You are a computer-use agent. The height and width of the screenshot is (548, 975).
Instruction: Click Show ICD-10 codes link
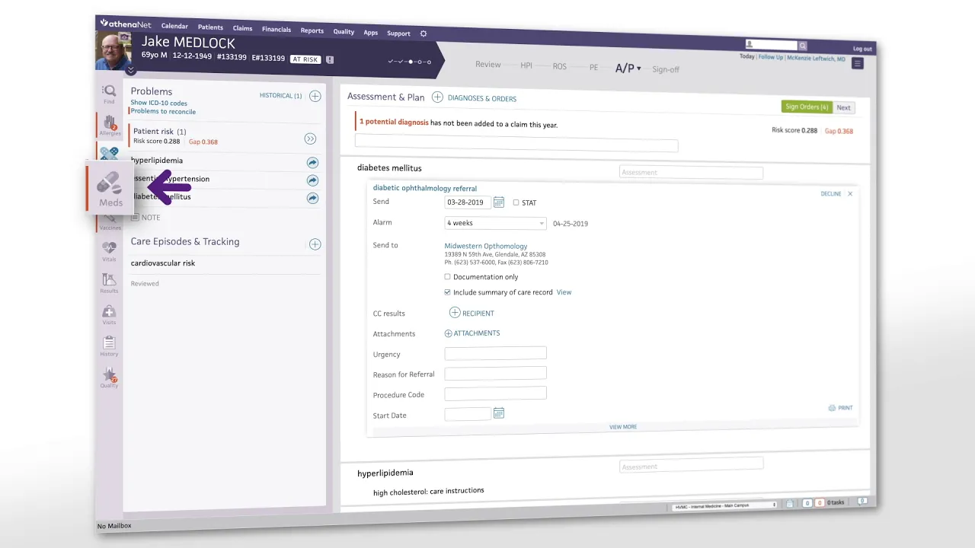coord(158,103)
